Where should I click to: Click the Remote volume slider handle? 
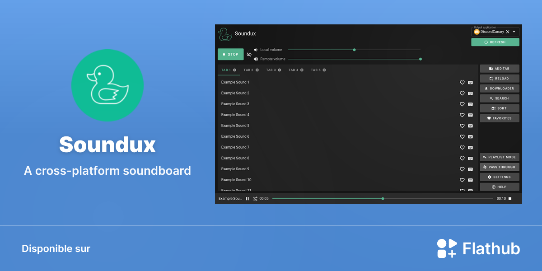tap(421, 59)
